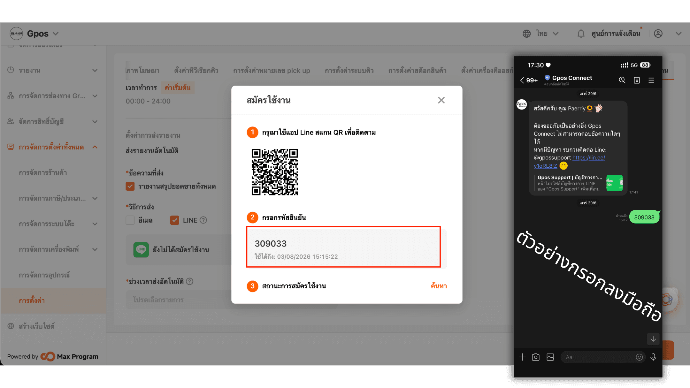Click scroll-to-bottom arrow in chat

pyautogui.click(x=653, y=339)
